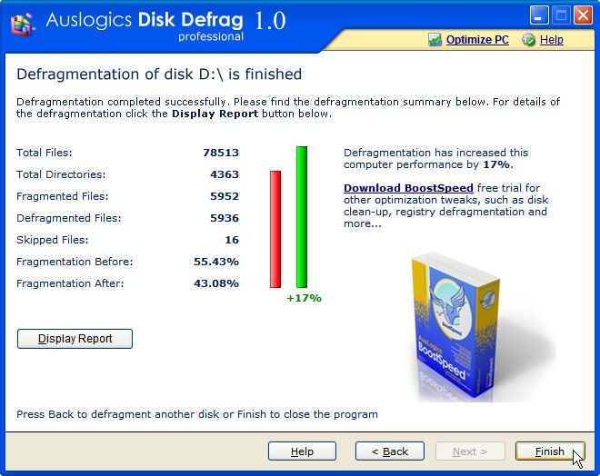
Task: Click the Display Report button
Action: 75,339
